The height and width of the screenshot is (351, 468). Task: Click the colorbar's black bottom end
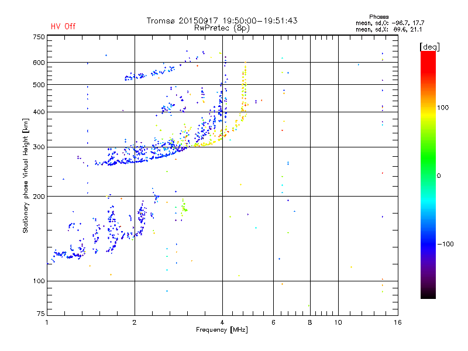(428, 295)
